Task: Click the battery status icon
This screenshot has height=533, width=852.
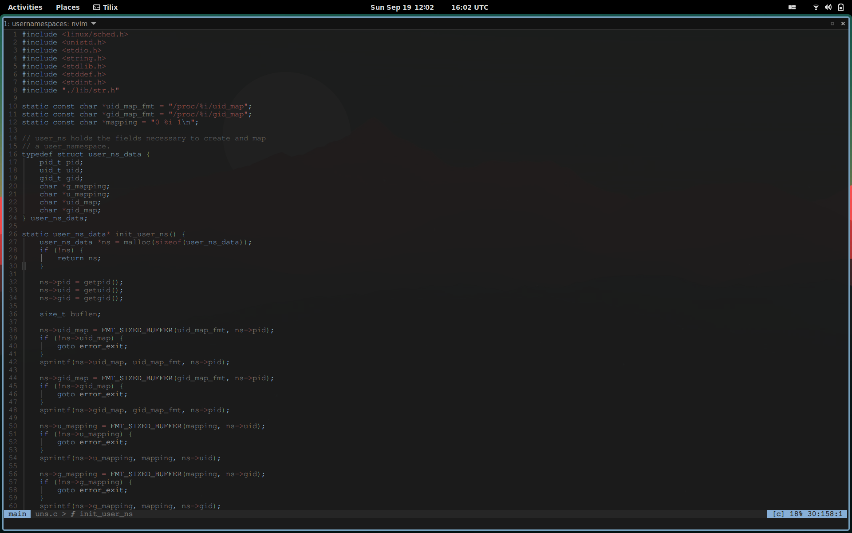Action: pyautogui.click(x=840, y=7)
